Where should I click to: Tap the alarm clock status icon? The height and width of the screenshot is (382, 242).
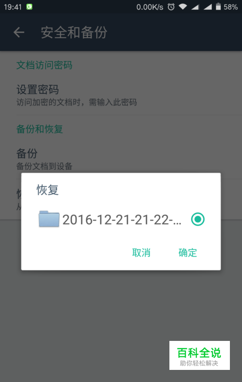click(x=171, y=7)
